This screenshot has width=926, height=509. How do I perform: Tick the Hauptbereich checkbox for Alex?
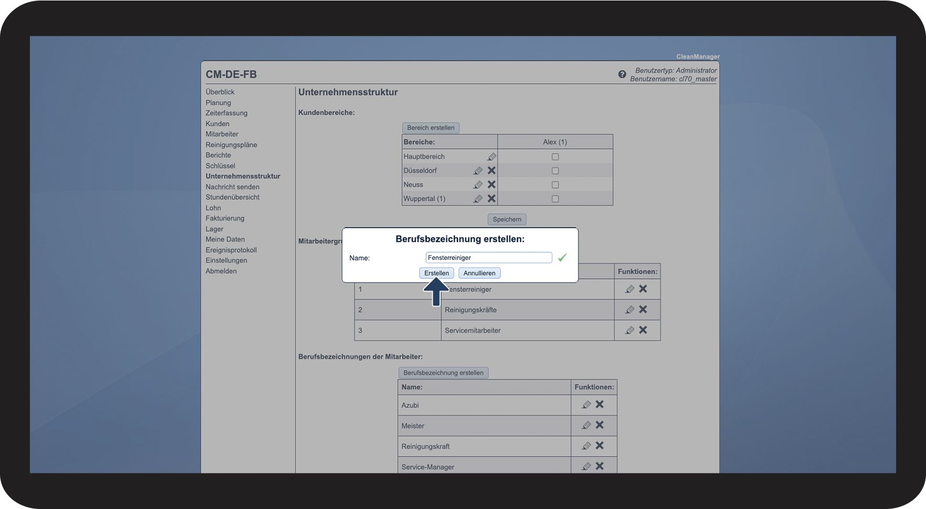[555, 157]
